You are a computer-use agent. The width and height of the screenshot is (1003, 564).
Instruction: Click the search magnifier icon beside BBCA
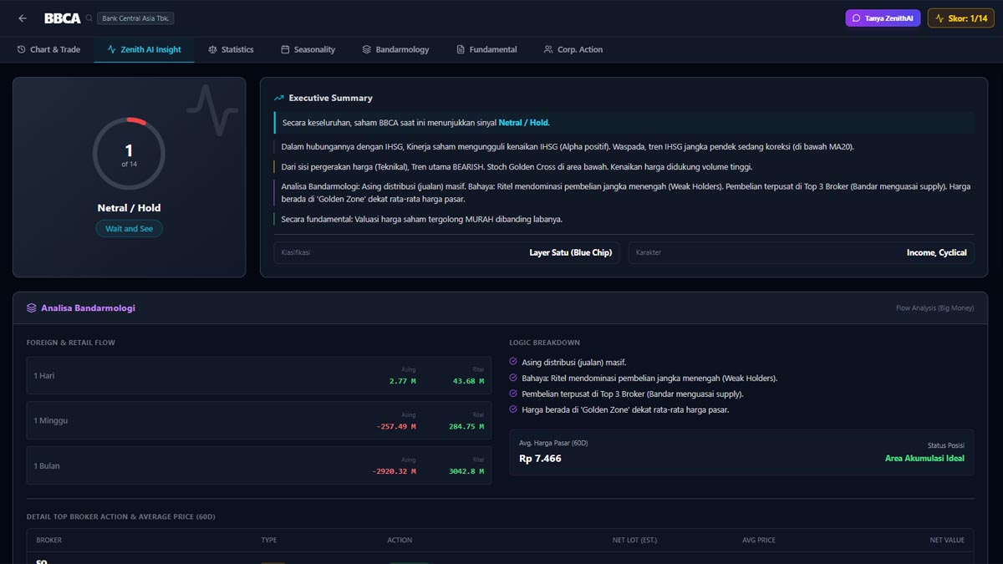click(x=89, y=18)
